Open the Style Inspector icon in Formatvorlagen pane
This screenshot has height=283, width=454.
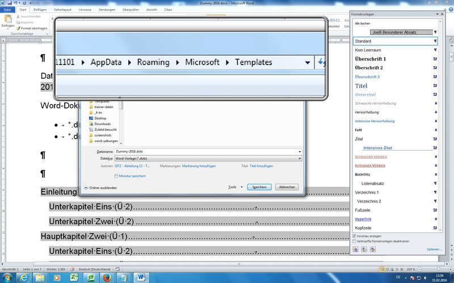point(364,249)
